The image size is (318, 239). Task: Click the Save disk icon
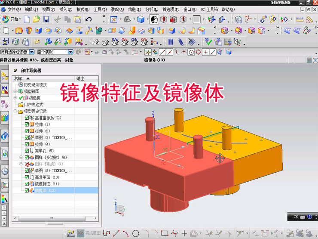tap(46, 19)
